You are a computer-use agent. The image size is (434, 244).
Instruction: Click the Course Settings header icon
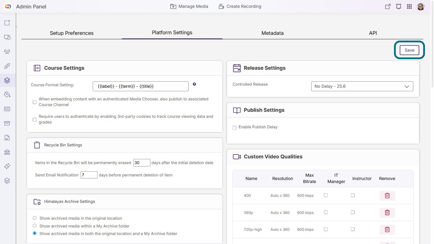click(37, 68)
